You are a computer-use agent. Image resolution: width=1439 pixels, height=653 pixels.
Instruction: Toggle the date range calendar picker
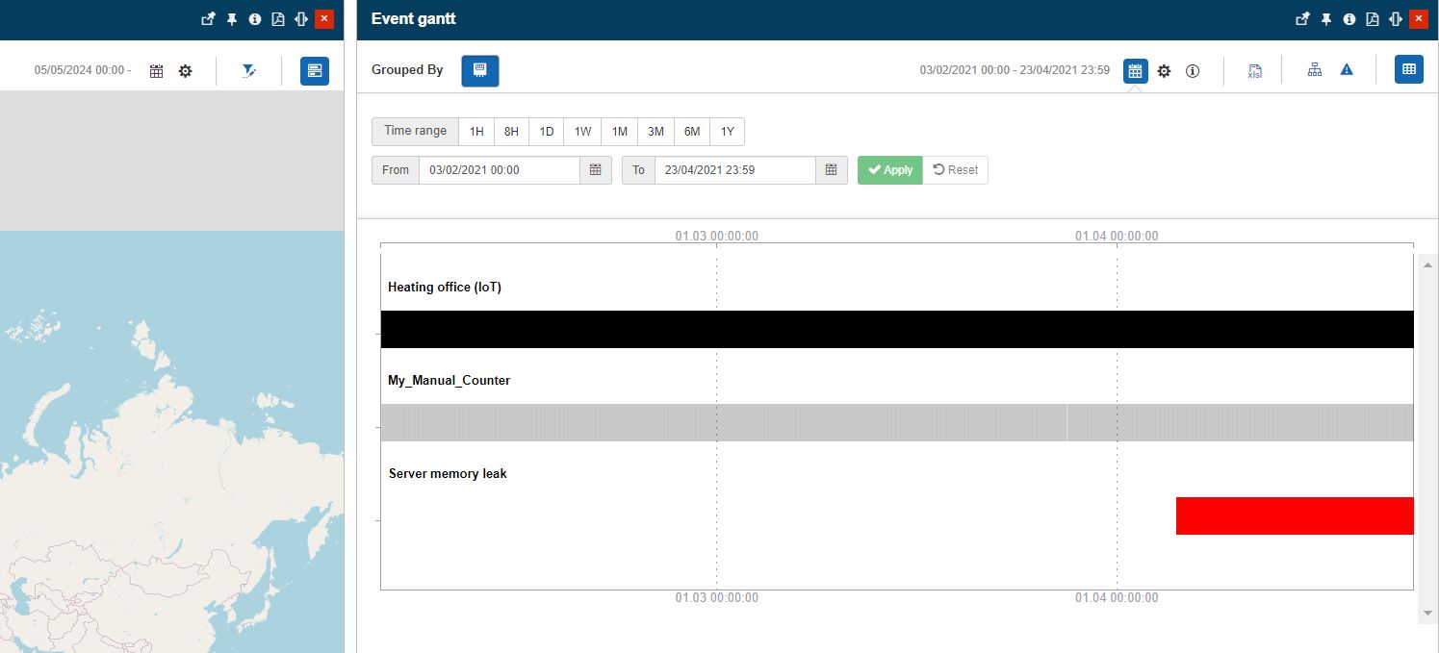[x=1135, y=70]
